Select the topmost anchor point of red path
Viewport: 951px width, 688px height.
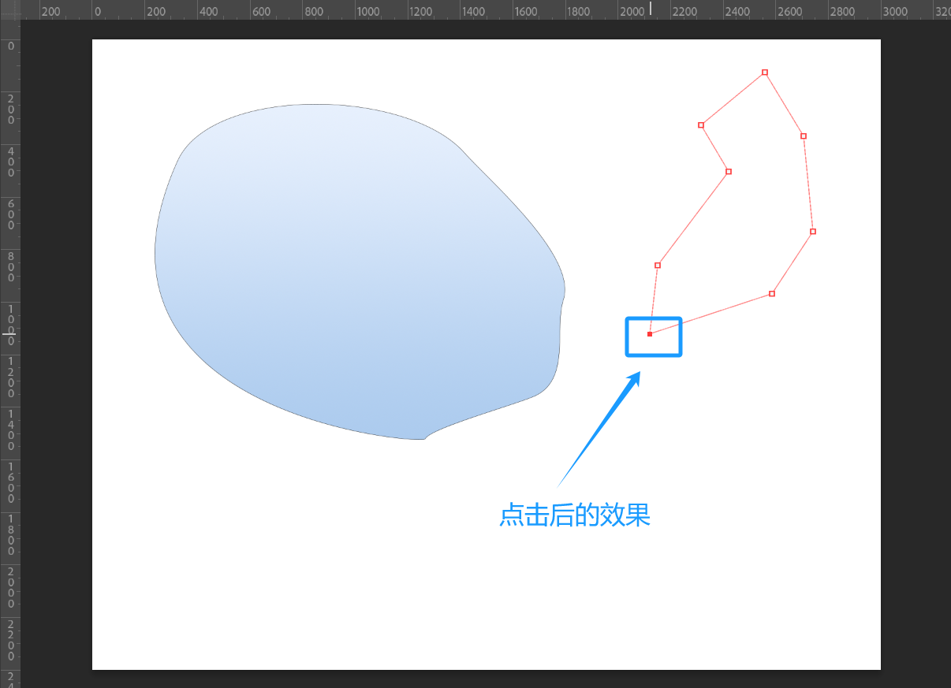point(765,73)
